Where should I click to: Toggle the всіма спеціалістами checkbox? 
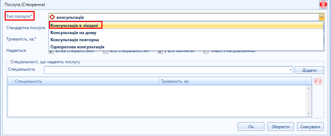(51, 51)
